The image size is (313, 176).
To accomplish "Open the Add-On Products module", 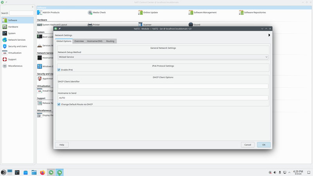I will (x=51, y=13).
